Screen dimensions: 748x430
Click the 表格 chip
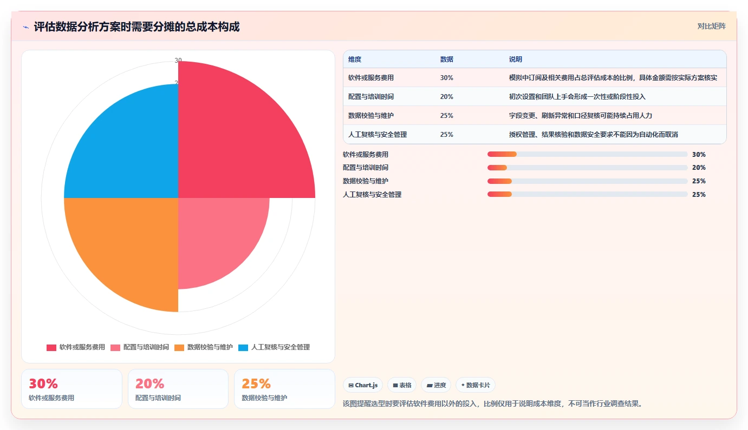coord(402,385)
